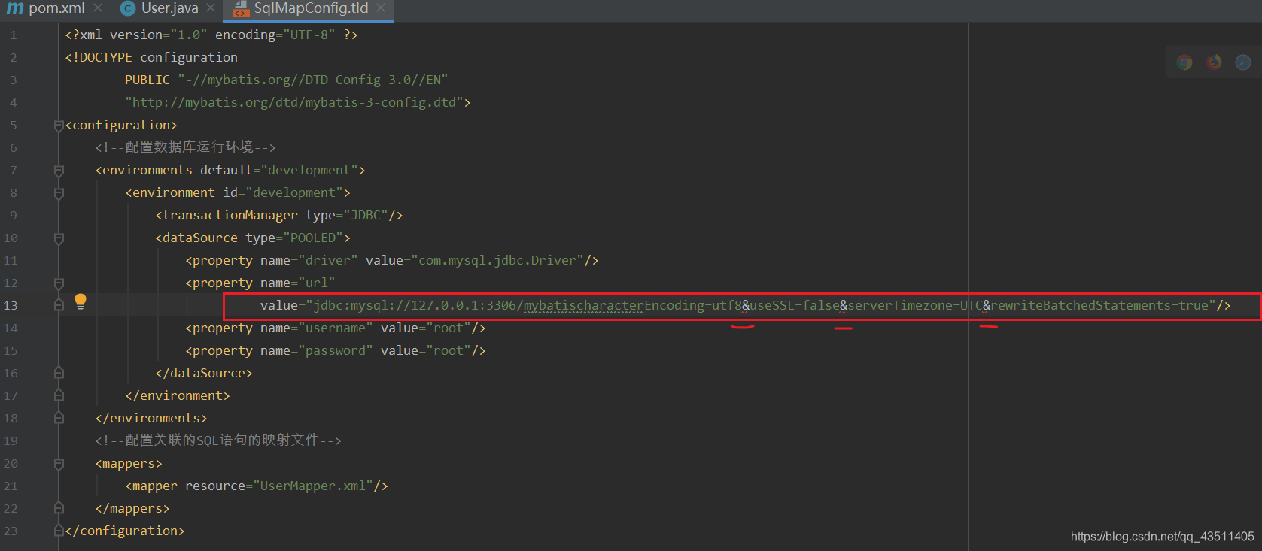Screen dimensions: 1262x551
Task: Click the </environments> closing tag
Action: pos(151,418)
